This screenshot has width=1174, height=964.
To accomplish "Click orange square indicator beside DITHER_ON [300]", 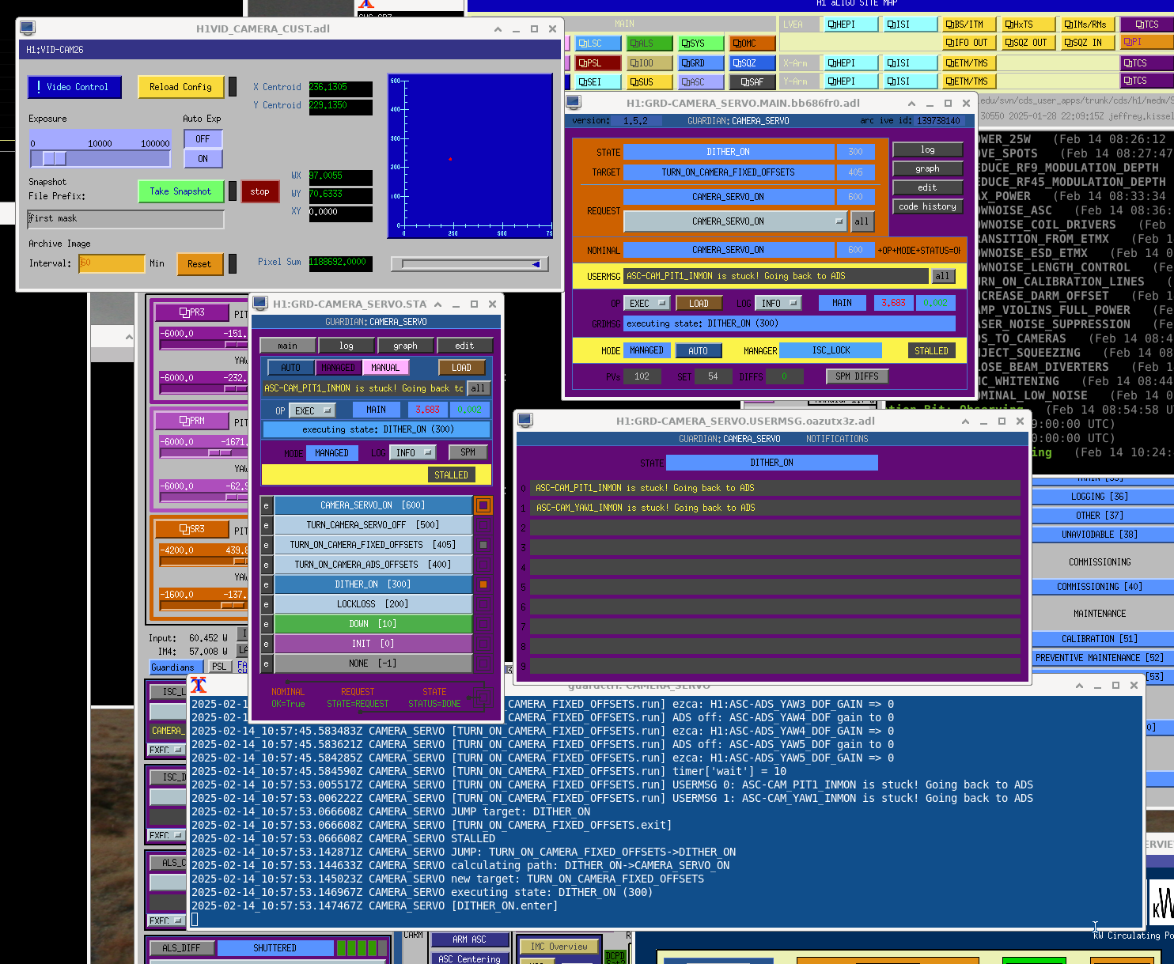I will click(x=483, y=584).
